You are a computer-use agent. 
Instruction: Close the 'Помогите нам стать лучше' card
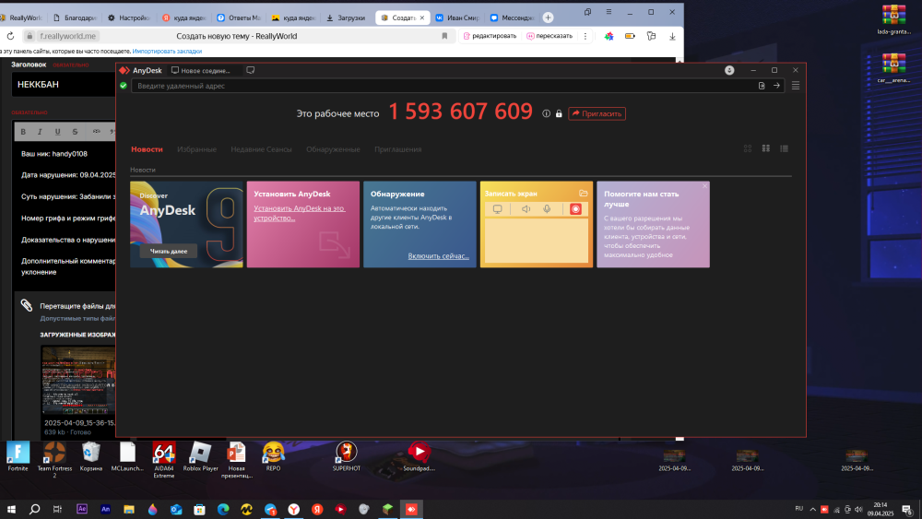(x=704, y=185)
